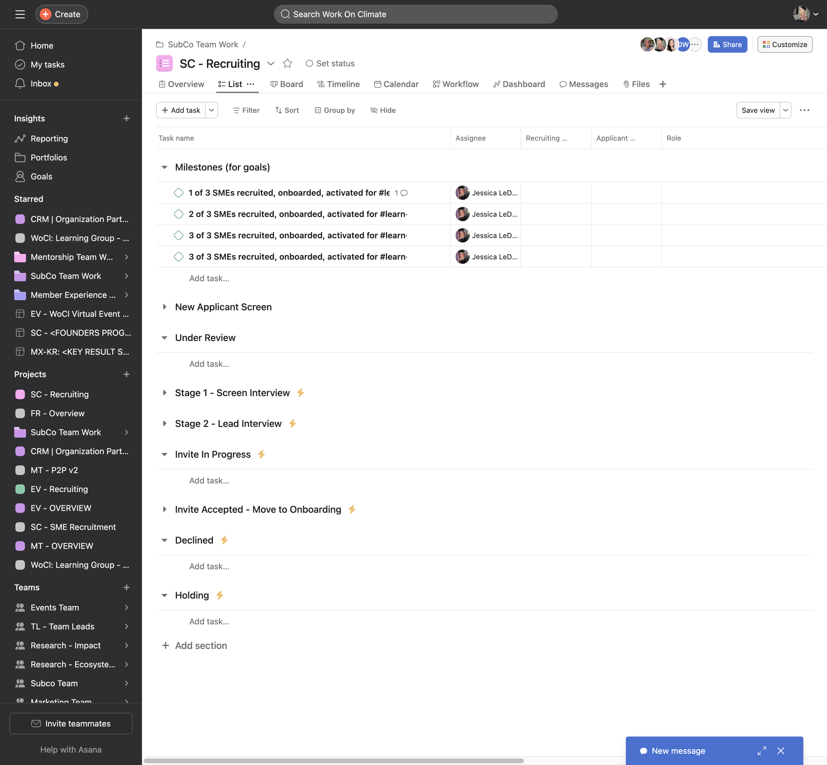This screenshot has height=765, width=827.
Task: Click plus icon next to Projects
Action: tap(127, 374)
